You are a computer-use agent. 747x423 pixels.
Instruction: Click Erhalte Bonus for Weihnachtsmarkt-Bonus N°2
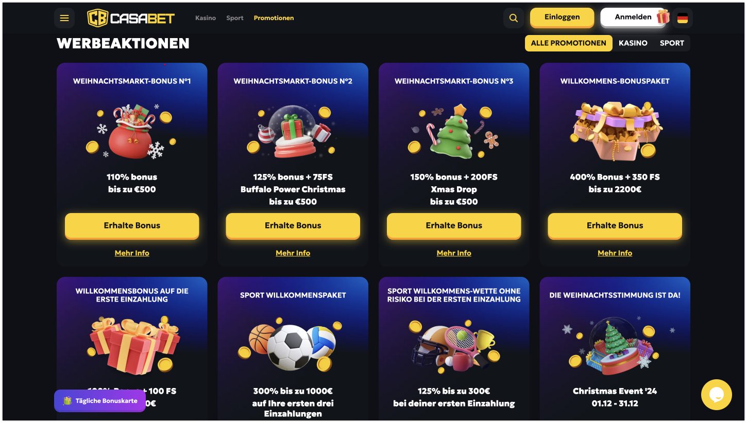point(293,225)
